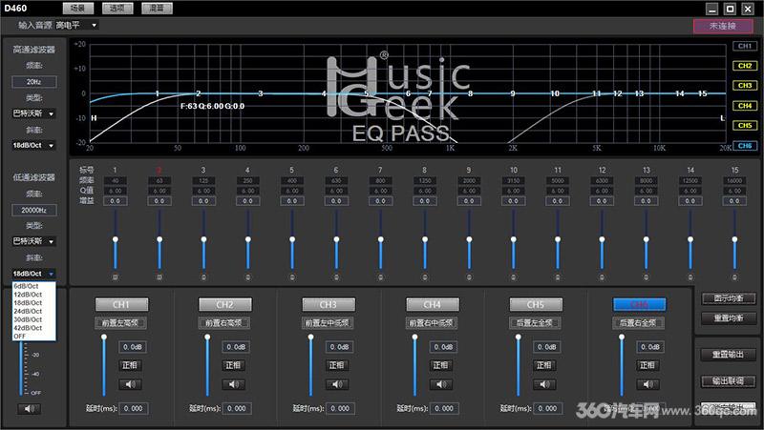
Task: Click EQ band 10 gain slider handle
Action: pyautogui.click(x=514, y=239)
